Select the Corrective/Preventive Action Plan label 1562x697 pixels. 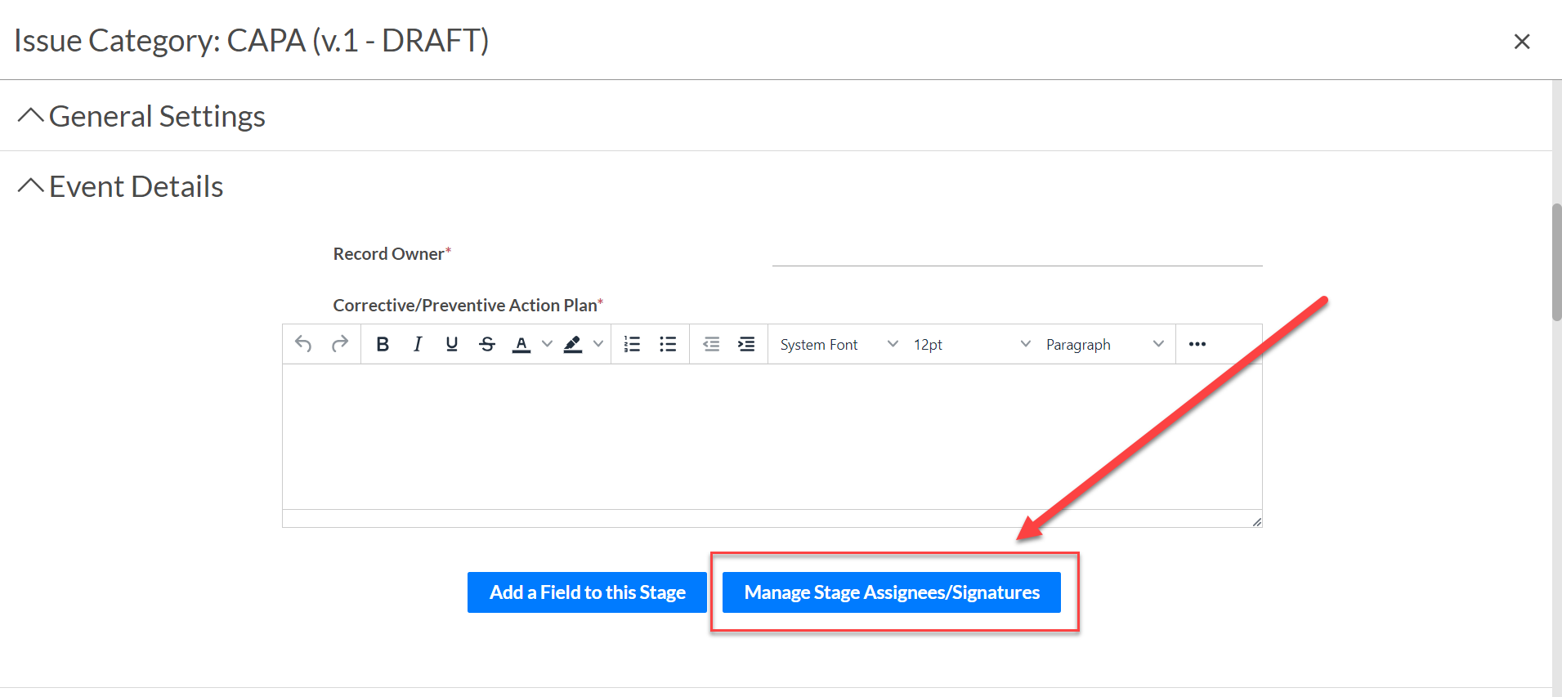pos(468,306)
